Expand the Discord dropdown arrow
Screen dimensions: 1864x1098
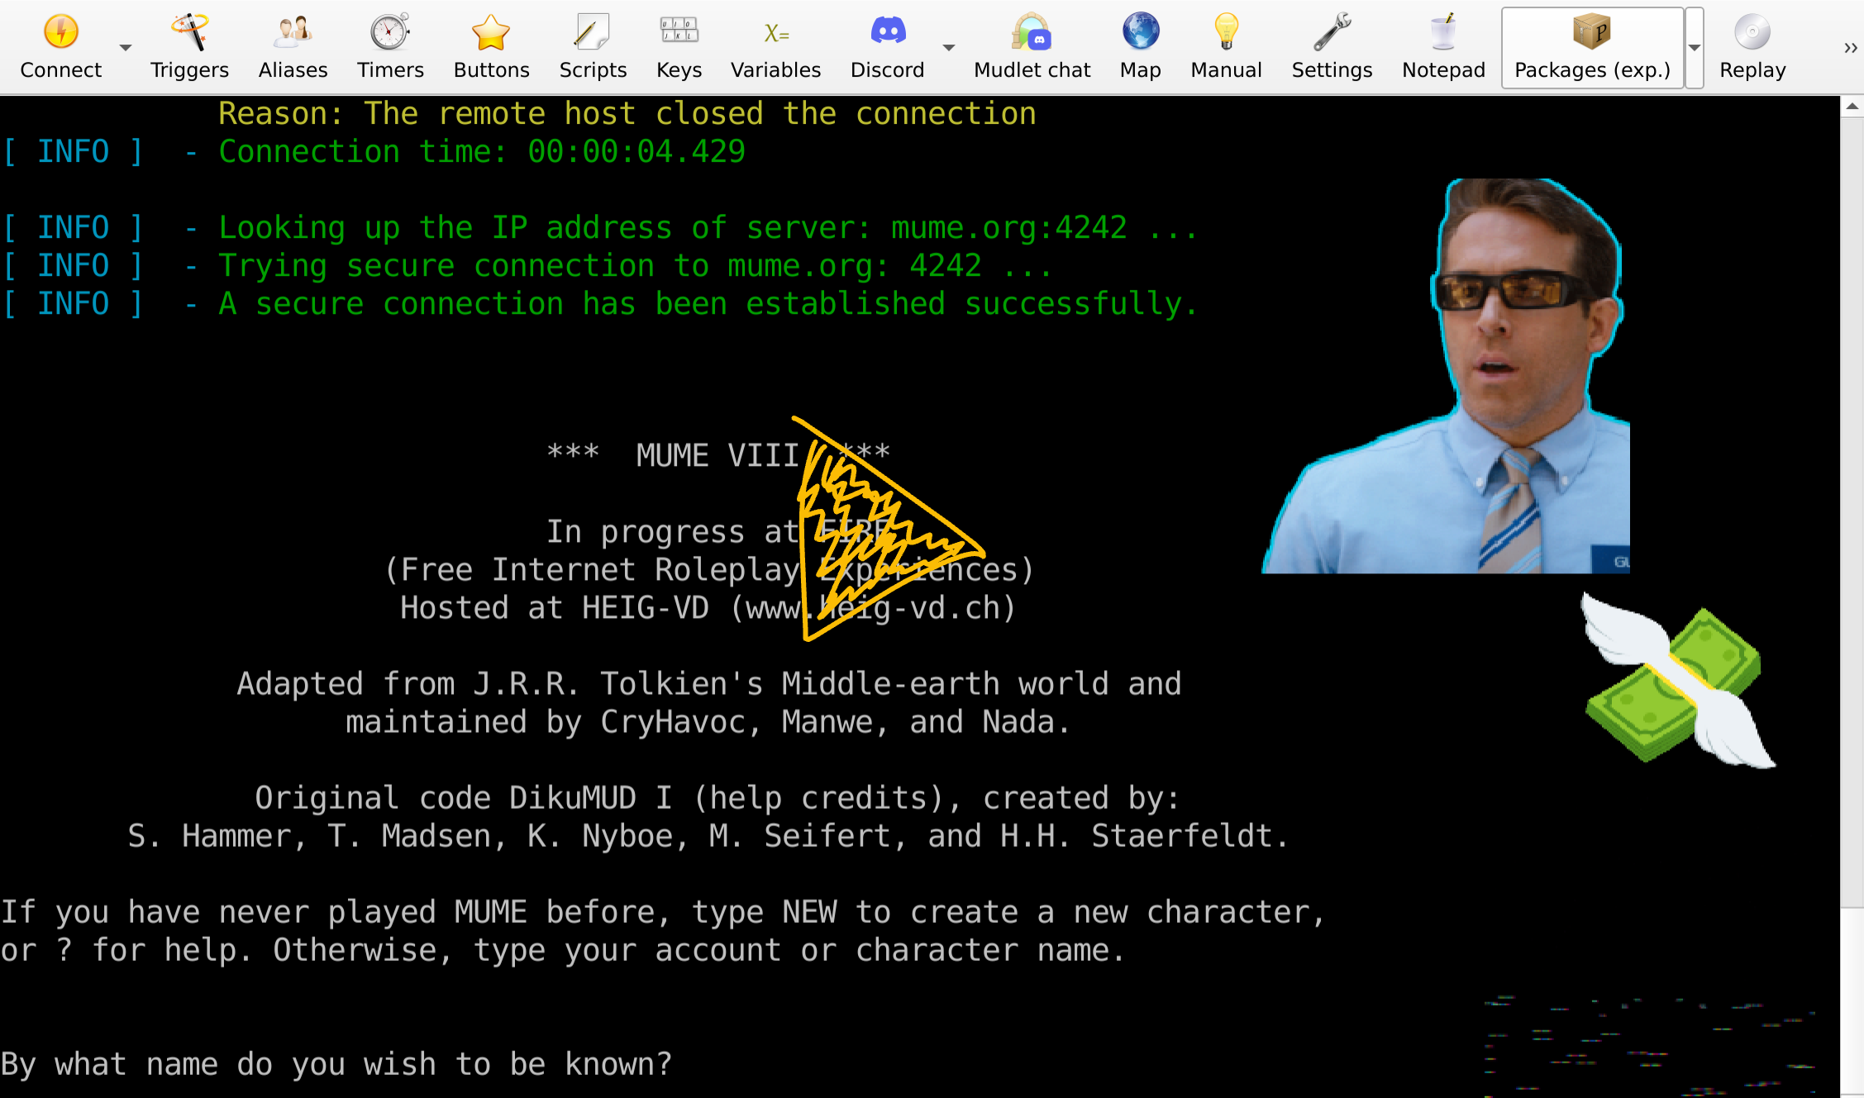pyautogui.click(x=949, y=48)
